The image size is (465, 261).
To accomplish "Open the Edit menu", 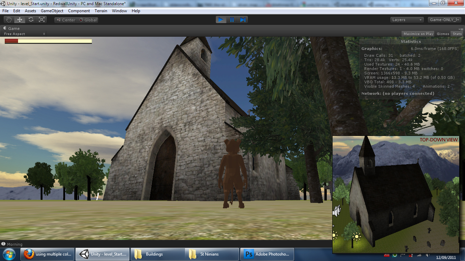I will tap(17, 11).
